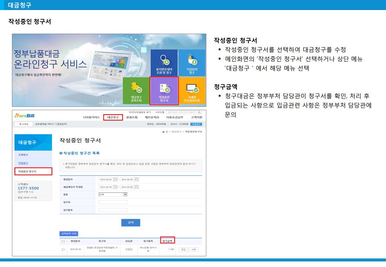
Task: Open 직접청구 in the sidebar
Action: pyautogui.click(x=23, y=163)
